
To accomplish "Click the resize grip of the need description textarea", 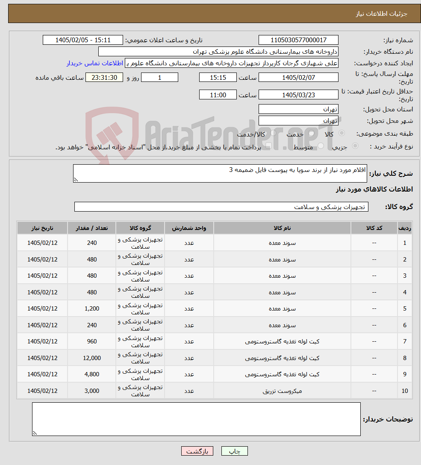I will [x=76, y=180].
